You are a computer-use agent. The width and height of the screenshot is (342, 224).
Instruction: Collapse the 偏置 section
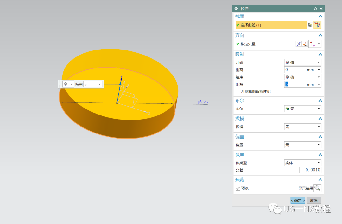click(x=320, y=137)
